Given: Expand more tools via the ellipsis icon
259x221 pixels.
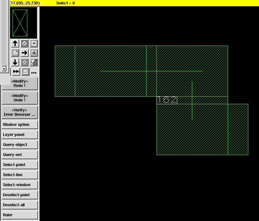Looking at the screenshot, I should 34,73.
